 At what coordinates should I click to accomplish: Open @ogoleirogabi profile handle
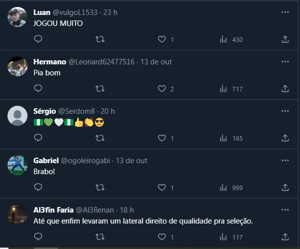click(x=84, y=161)
